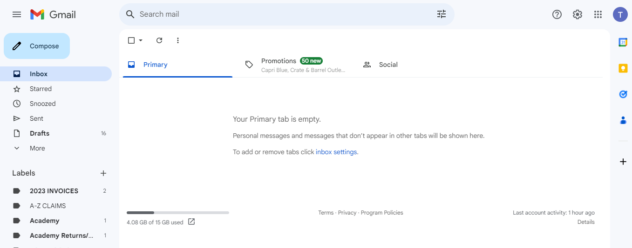Click the Compose button

click(37, 46)
